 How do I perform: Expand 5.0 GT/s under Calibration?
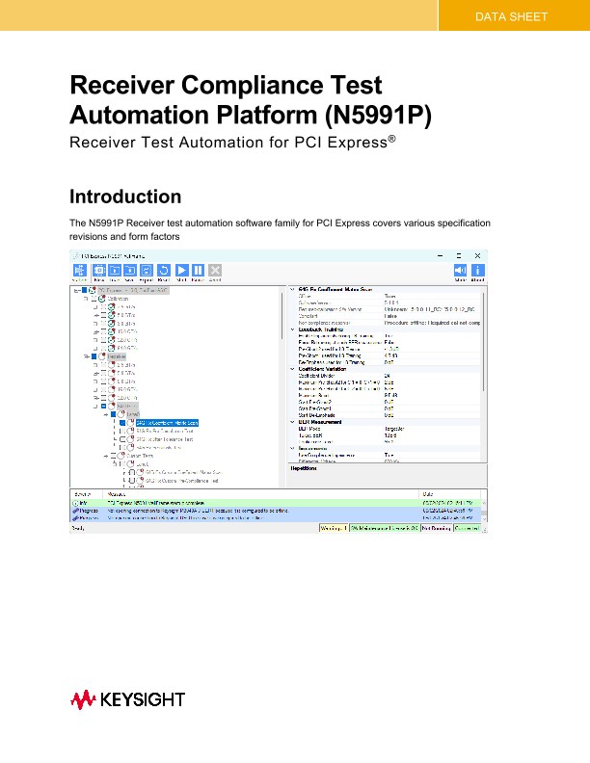point(95,315)
